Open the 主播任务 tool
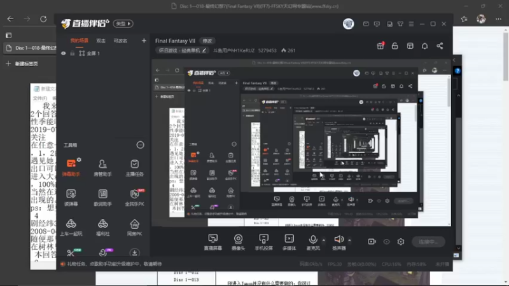509x286 pixels. 134,167
